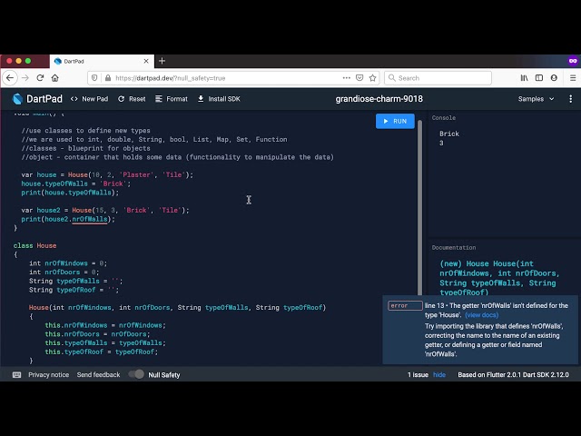Reload the page with the refresh icon
The height and width of the screenshot is (436, 581).
(40, 78)
